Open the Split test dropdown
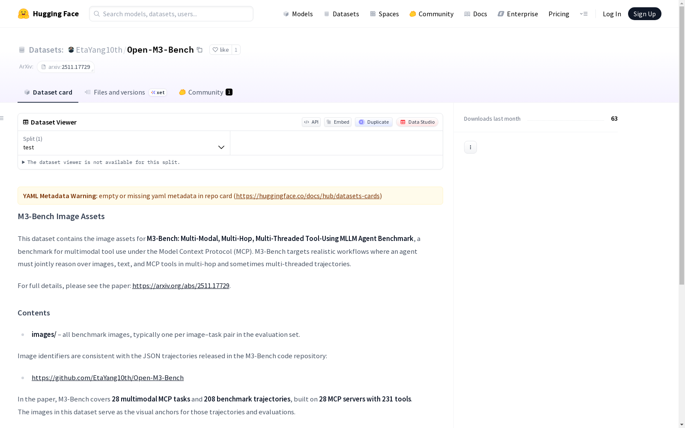The height and width of the screenshot is (428, 685). (124, 143)
